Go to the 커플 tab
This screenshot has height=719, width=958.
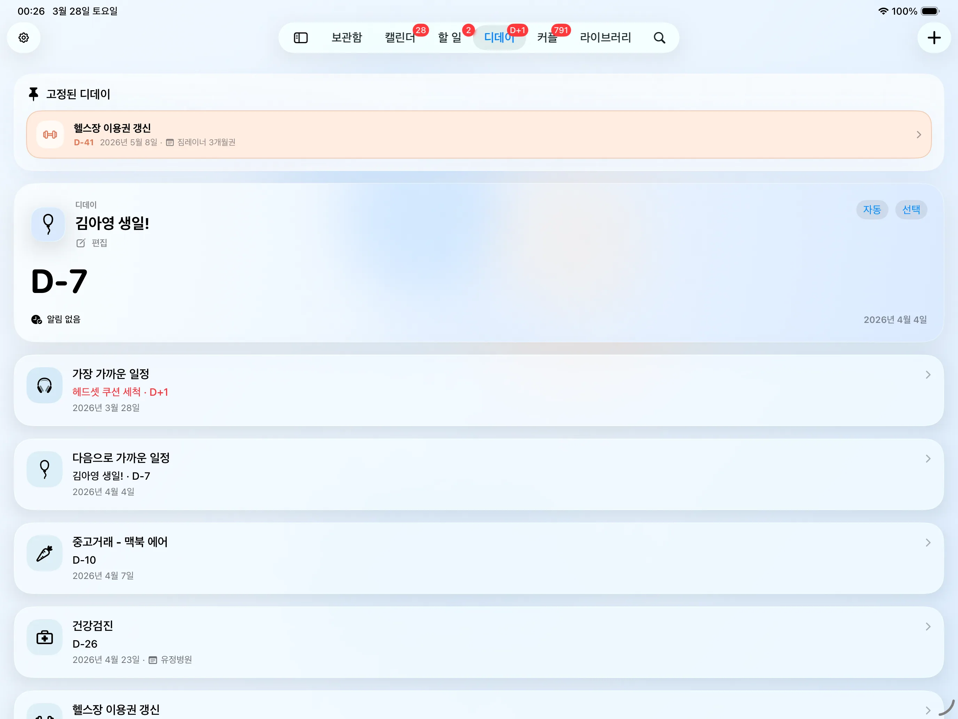pos(548,38)
